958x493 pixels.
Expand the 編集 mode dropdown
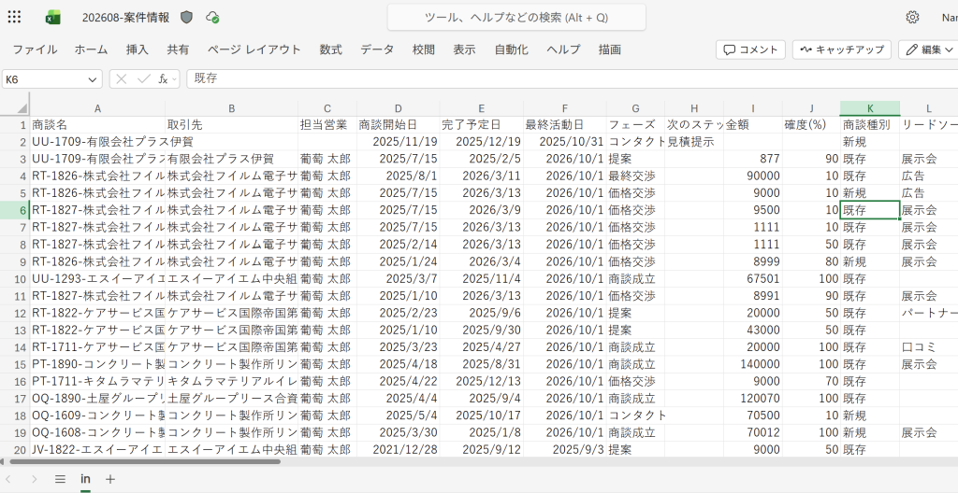click(x=949, y=50)
